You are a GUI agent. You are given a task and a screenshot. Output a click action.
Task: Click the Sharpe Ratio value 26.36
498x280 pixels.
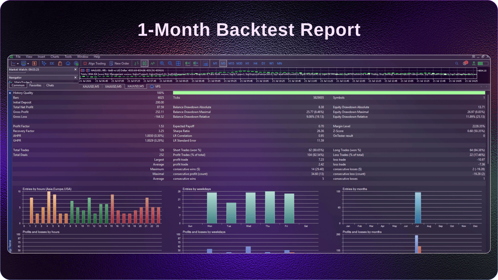[x=320, y=131]
